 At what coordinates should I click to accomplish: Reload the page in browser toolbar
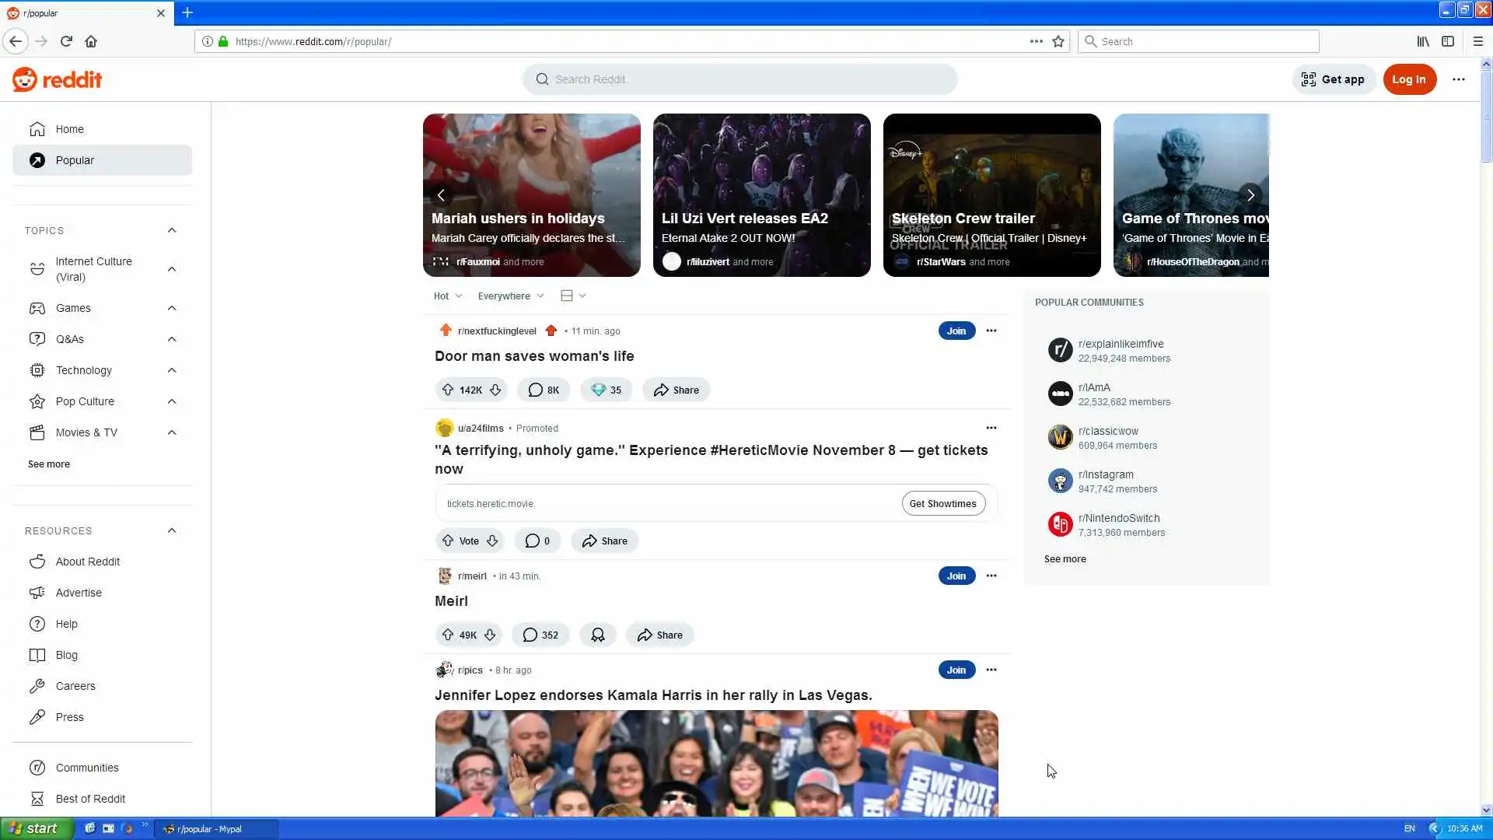click(66, 41)
